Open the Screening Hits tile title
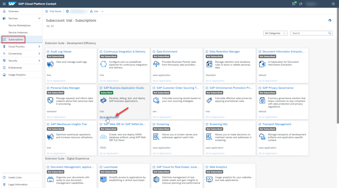339x188 pixels. 218,124
